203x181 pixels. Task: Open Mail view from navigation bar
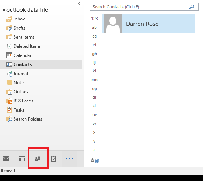tap(6, 158)
